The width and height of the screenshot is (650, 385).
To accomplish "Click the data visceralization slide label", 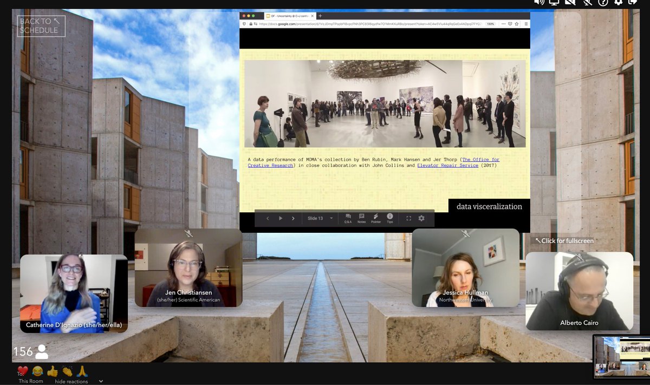I will coord(489,206).
